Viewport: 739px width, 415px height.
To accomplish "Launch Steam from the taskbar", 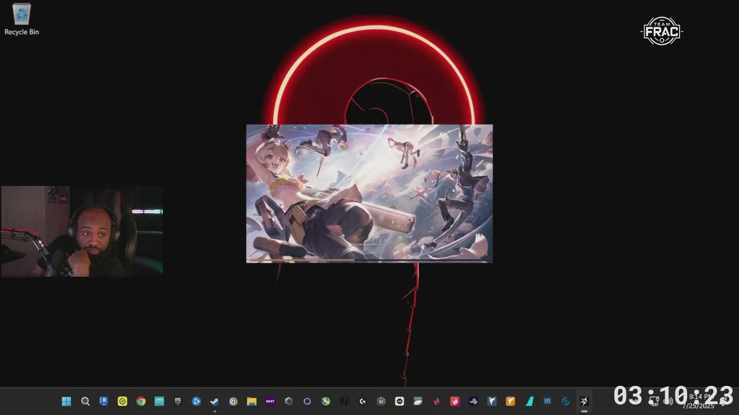I will [215, 401].
